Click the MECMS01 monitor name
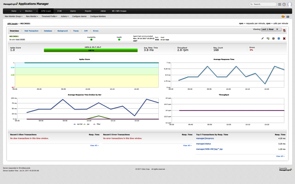Image resolution: width=295 pixels, height=184 pixels. (14, 36)
